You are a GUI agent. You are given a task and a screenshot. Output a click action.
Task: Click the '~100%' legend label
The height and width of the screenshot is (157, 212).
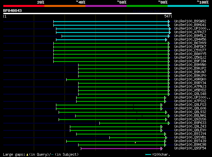pos(203,2)
